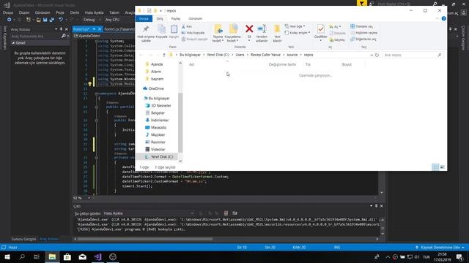Open the Kopyalama hedefi copy-to dropdown
The height and width of the screenshot is (263, 469).
pos(233,34)
